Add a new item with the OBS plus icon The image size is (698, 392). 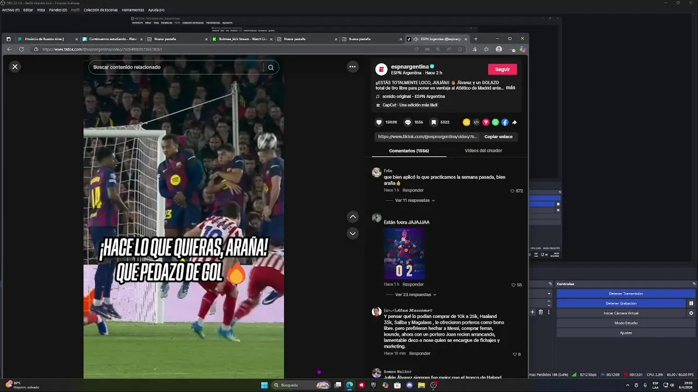[533, 312]
